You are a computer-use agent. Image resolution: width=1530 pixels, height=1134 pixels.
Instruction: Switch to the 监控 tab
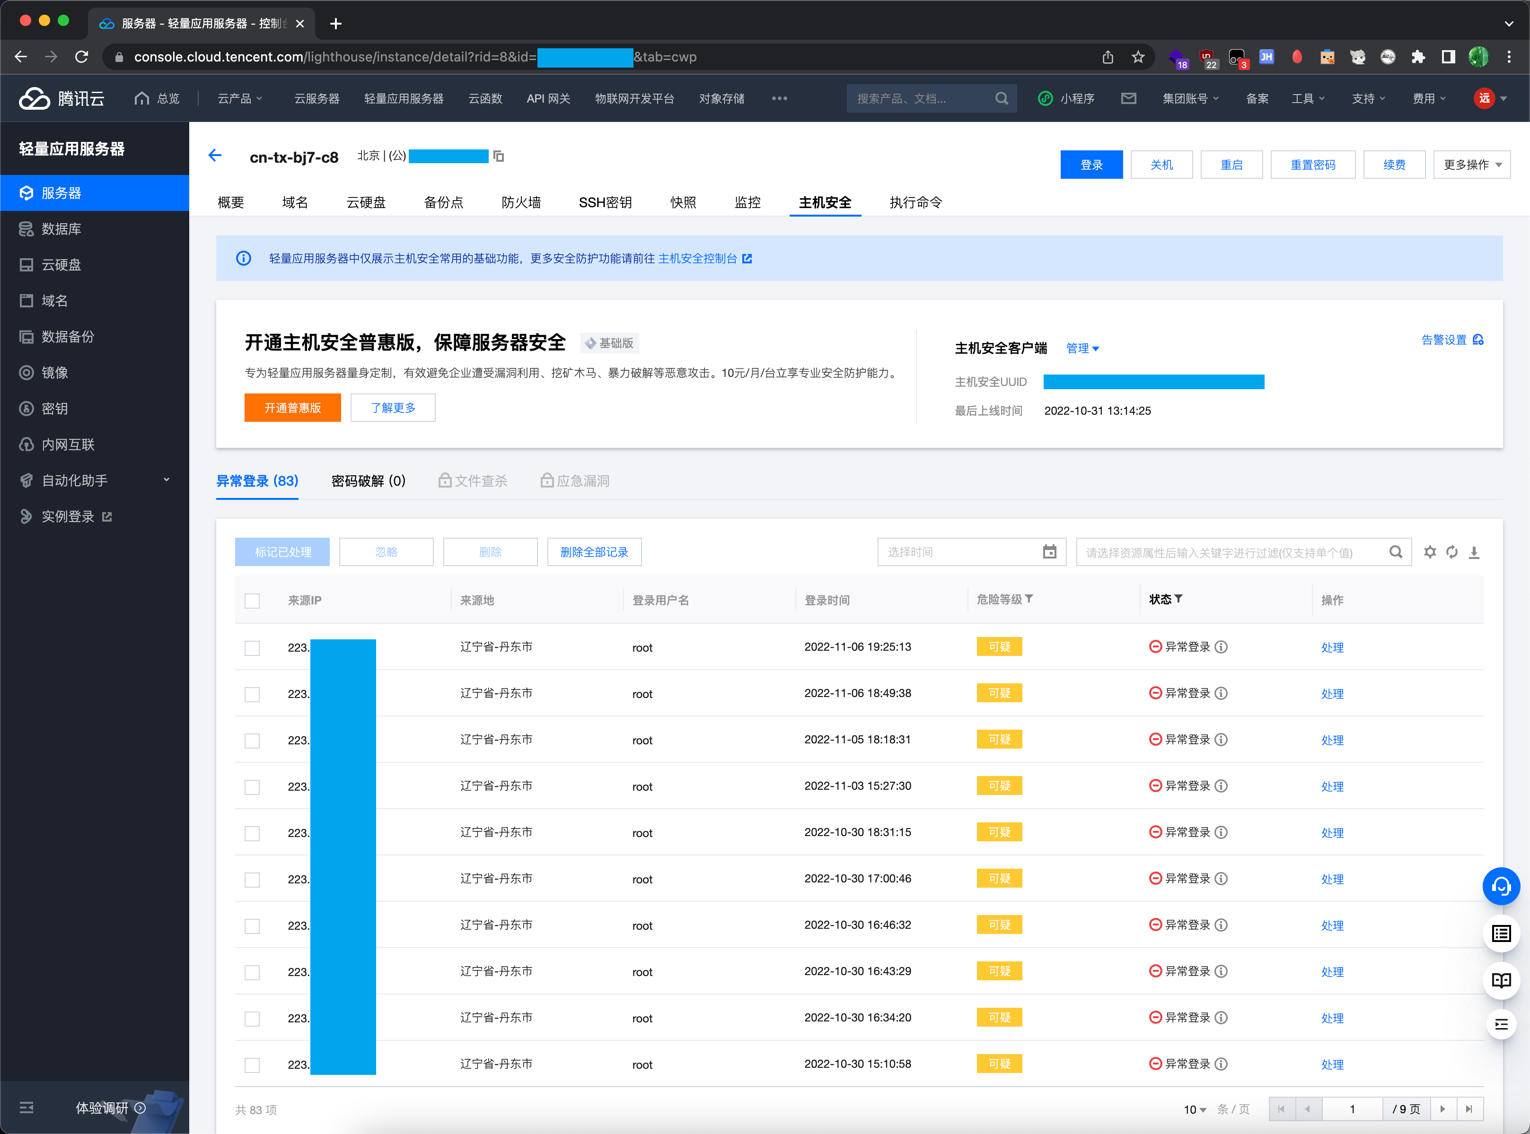(x=747, y=202)
